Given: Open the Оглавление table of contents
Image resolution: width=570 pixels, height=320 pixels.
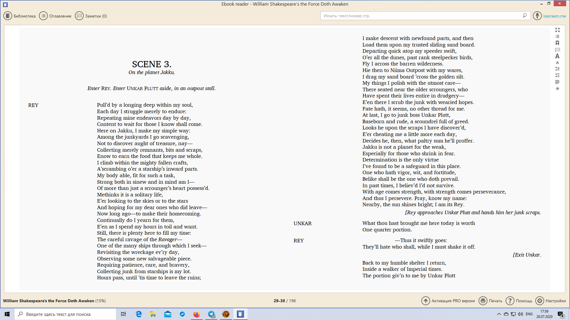Looking at the screenshot, I should tap(56, 16).
